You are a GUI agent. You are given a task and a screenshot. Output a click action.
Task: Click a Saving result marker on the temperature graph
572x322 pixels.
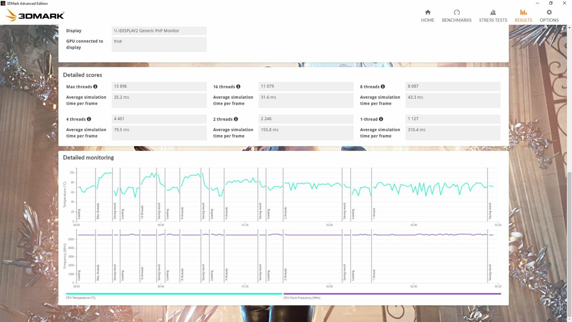114,208
